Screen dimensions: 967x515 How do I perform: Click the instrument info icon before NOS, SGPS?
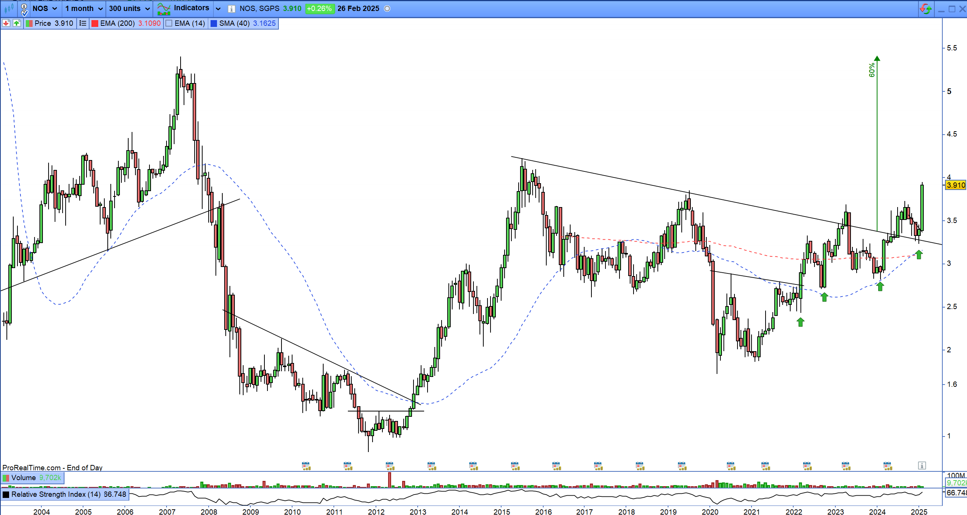click(x=231, y=9)
